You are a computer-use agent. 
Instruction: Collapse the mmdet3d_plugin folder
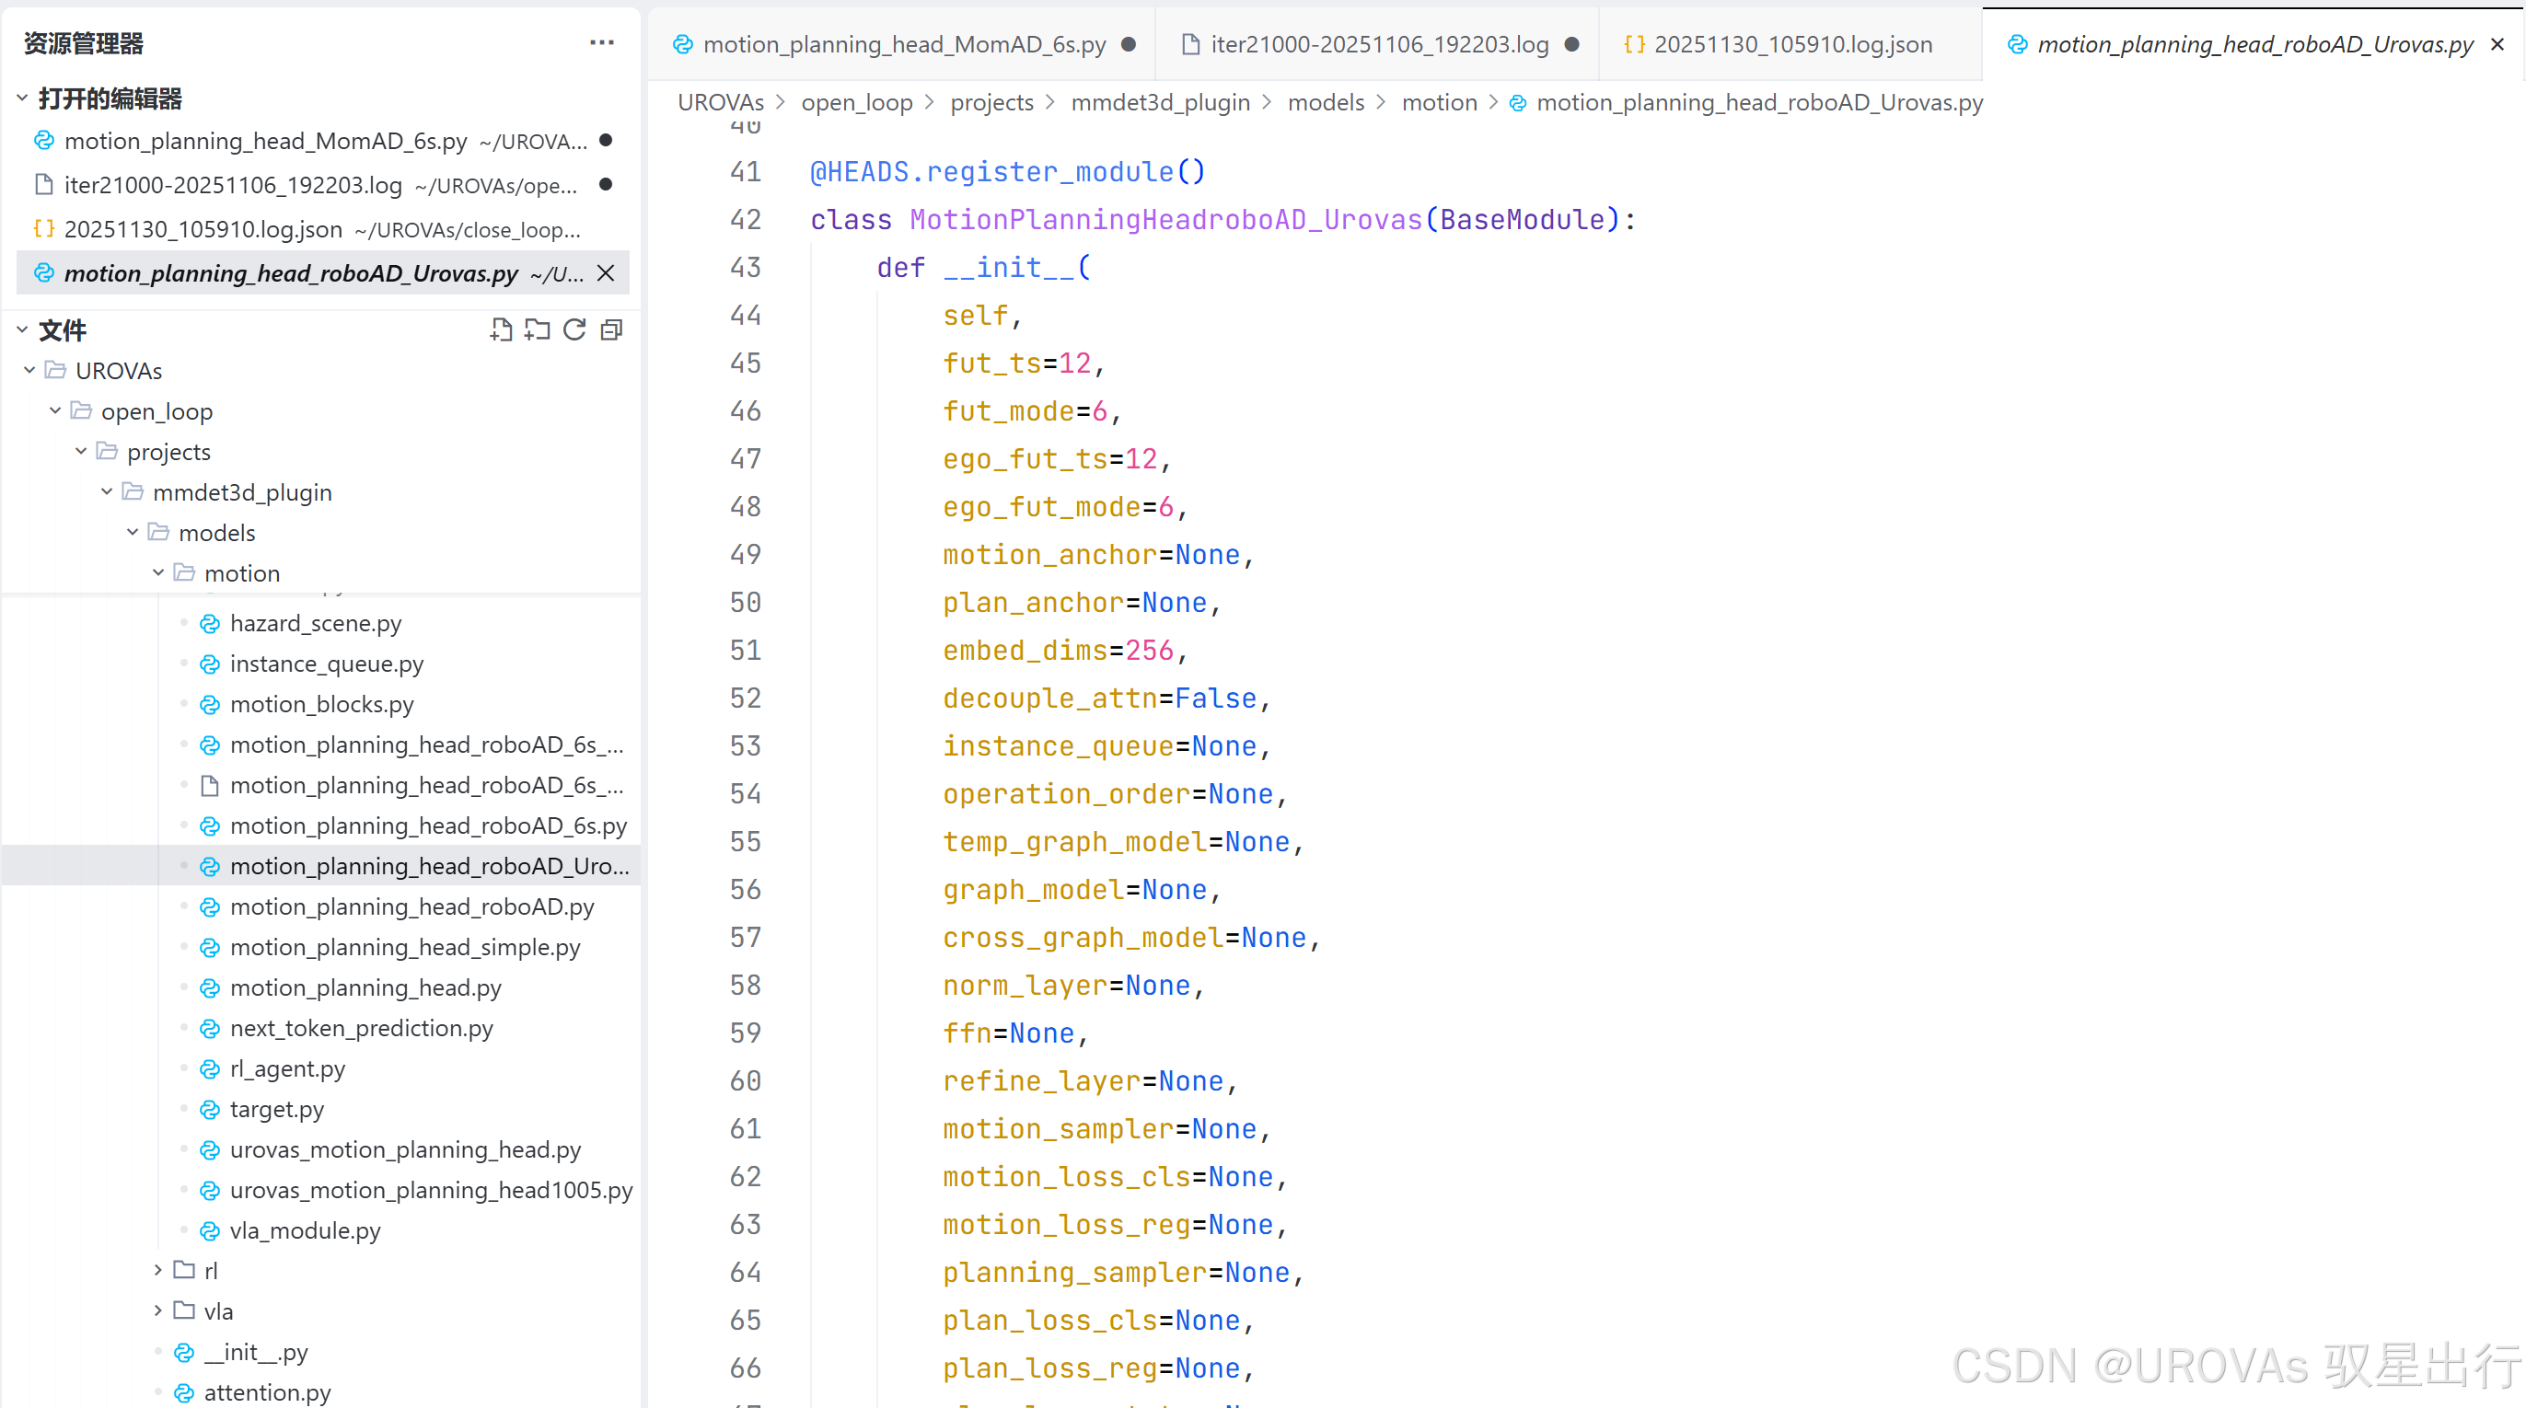107,492
